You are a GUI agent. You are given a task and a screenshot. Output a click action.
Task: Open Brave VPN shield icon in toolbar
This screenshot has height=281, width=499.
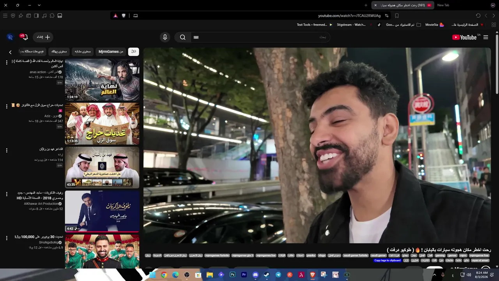click(x=13, y=16)
